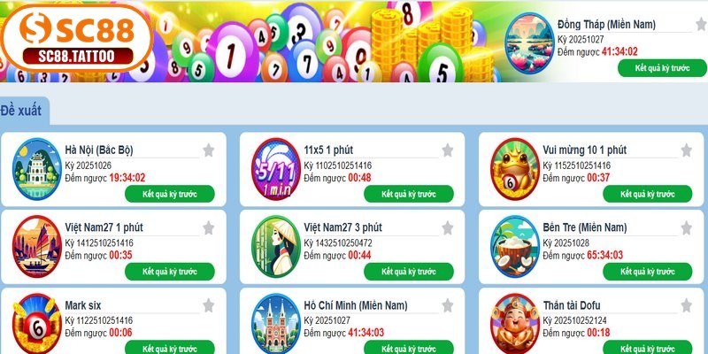Star the Bến Tre (Miền Nam) lottery
708x354 pixels.
686,227
